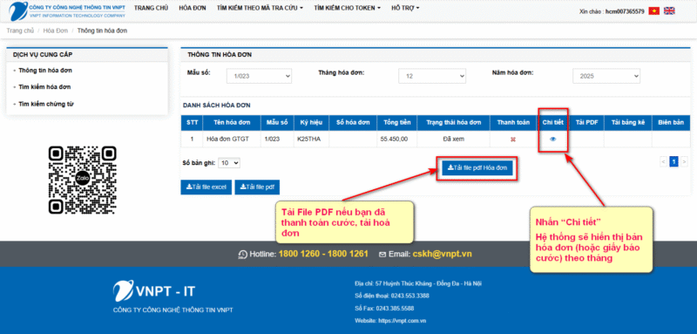Select page 1 in pagination
Viewport: 697px width, 334px height.
(x=673, y=162)
